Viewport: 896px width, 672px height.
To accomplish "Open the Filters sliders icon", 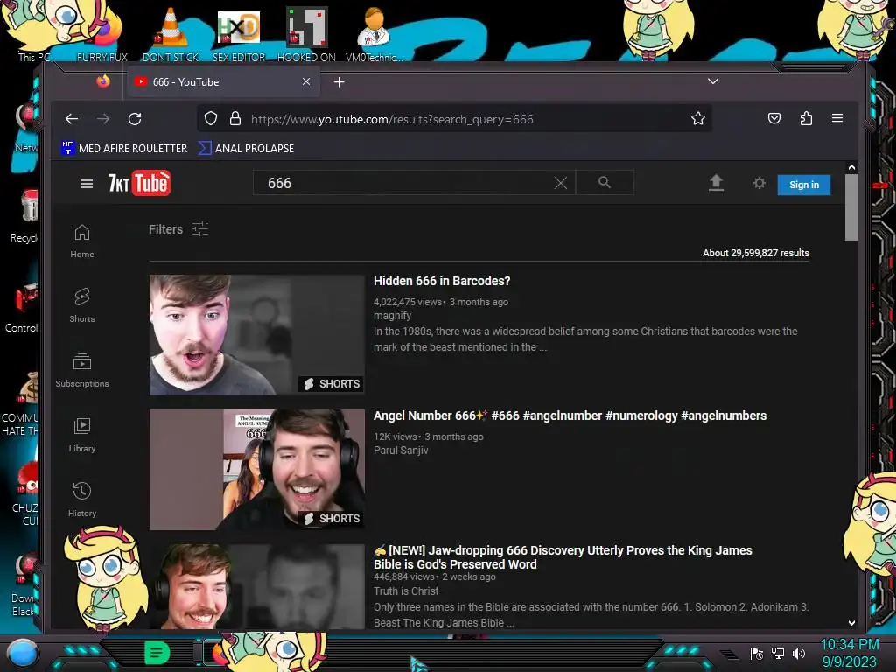I will tap(200, 229).
